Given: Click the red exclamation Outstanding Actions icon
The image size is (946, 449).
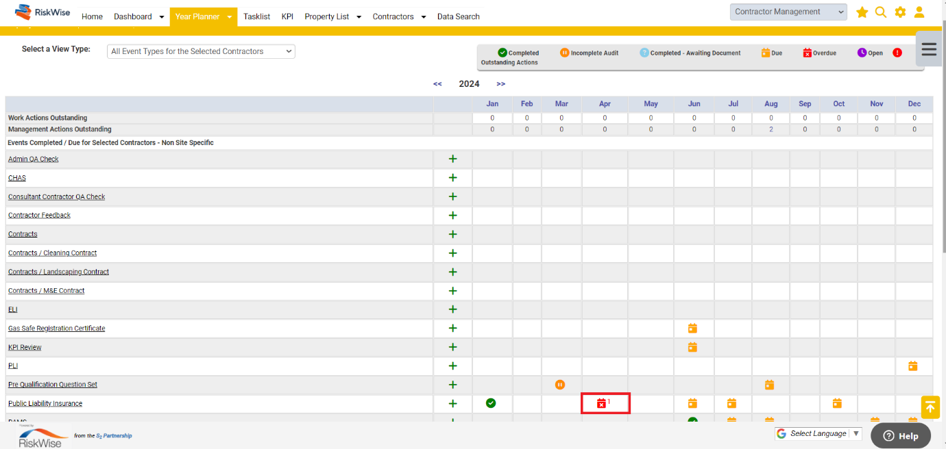Looking at the screenshot, I should (x=897, y=53).
